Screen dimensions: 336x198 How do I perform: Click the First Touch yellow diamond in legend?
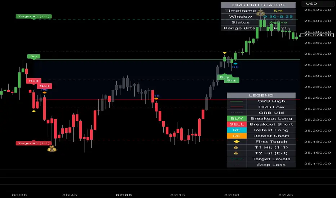pos(236,141)
